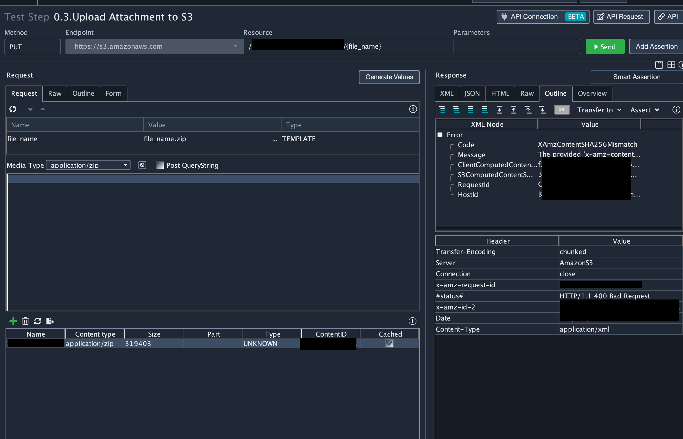The image size is (683, 439).
Task: Open the Media Type application/zip dropdown
Action: 88,165
